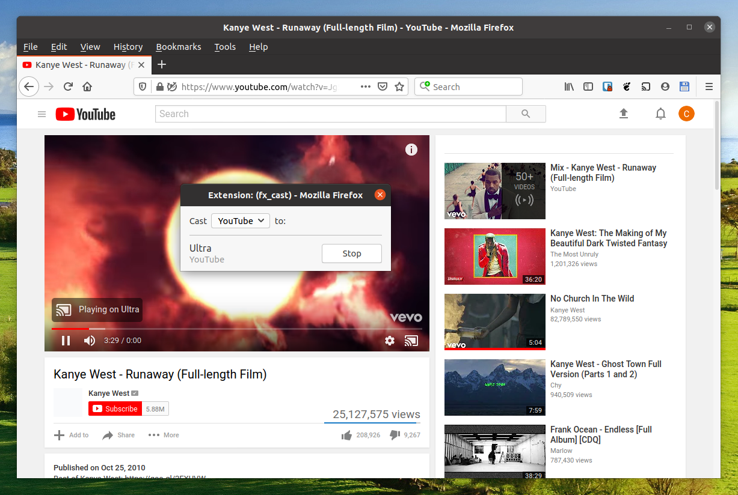This screenshot has width=738, height=495.
Task: Open the YouTube player settings gear
Action: click(389, 341)
